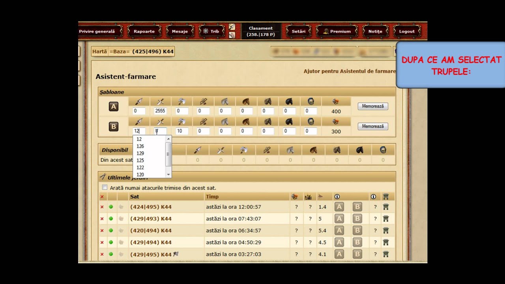
Task: Open rally point for (429|494)
Action: point(386,242)
